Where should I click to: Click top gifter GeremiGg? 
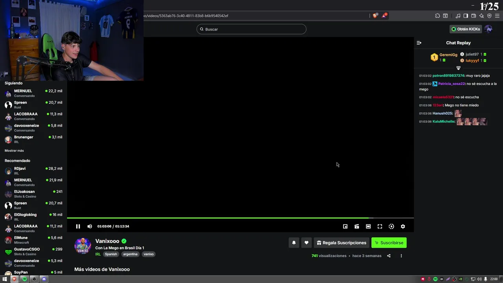(x=448, y=55)
